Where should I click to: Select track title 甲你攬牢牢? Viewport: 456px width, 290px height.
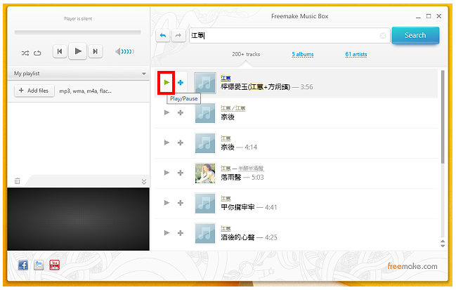(x=237, y=207)
